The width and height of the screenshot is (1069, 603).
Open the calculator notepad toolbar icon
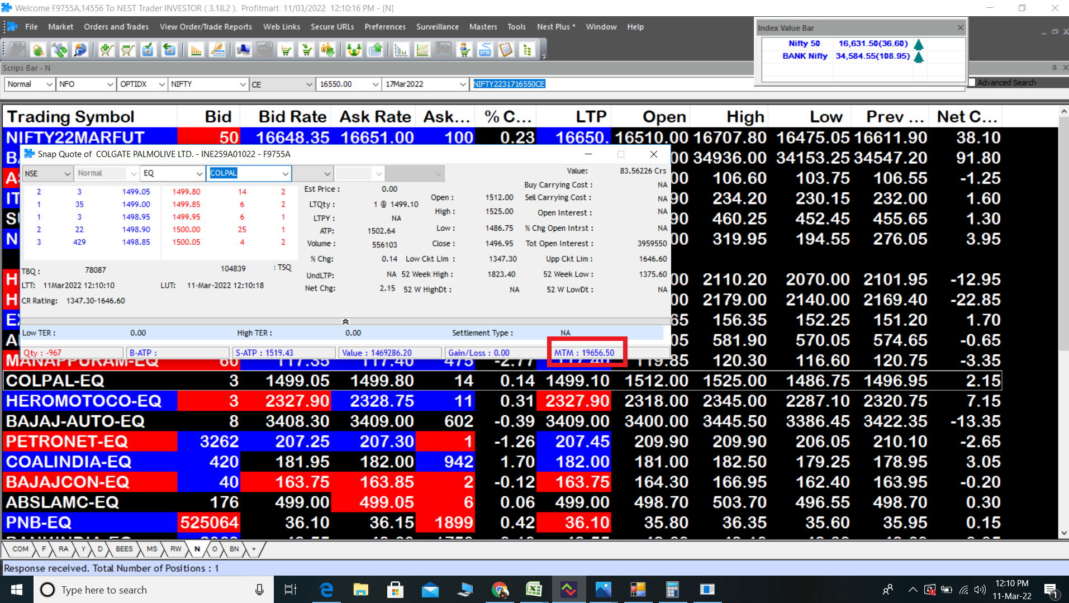(x=506, y=50)
